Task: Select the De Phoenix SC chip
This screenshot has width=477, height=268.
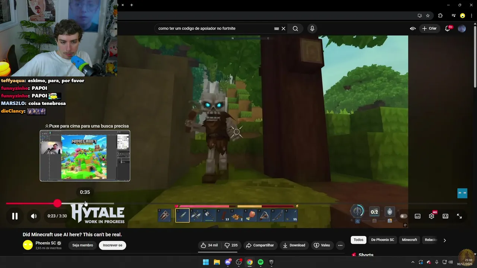Action: [x=382, y=240]
